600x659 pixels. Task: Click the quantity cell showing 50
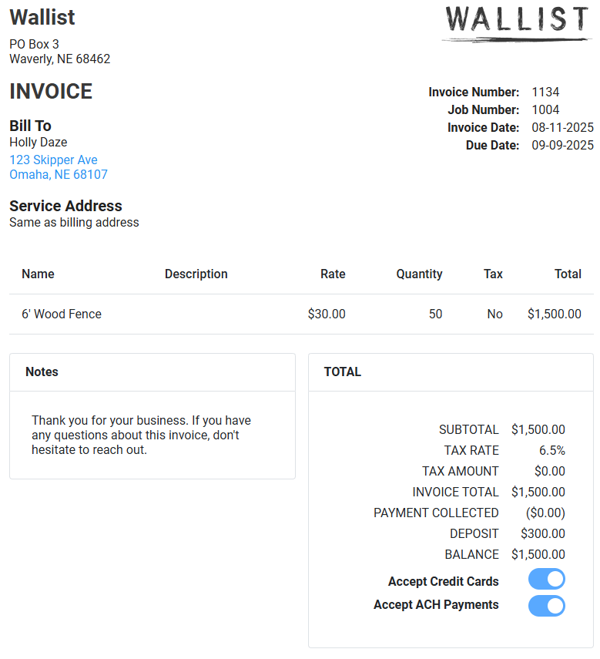tap(435, 314)
